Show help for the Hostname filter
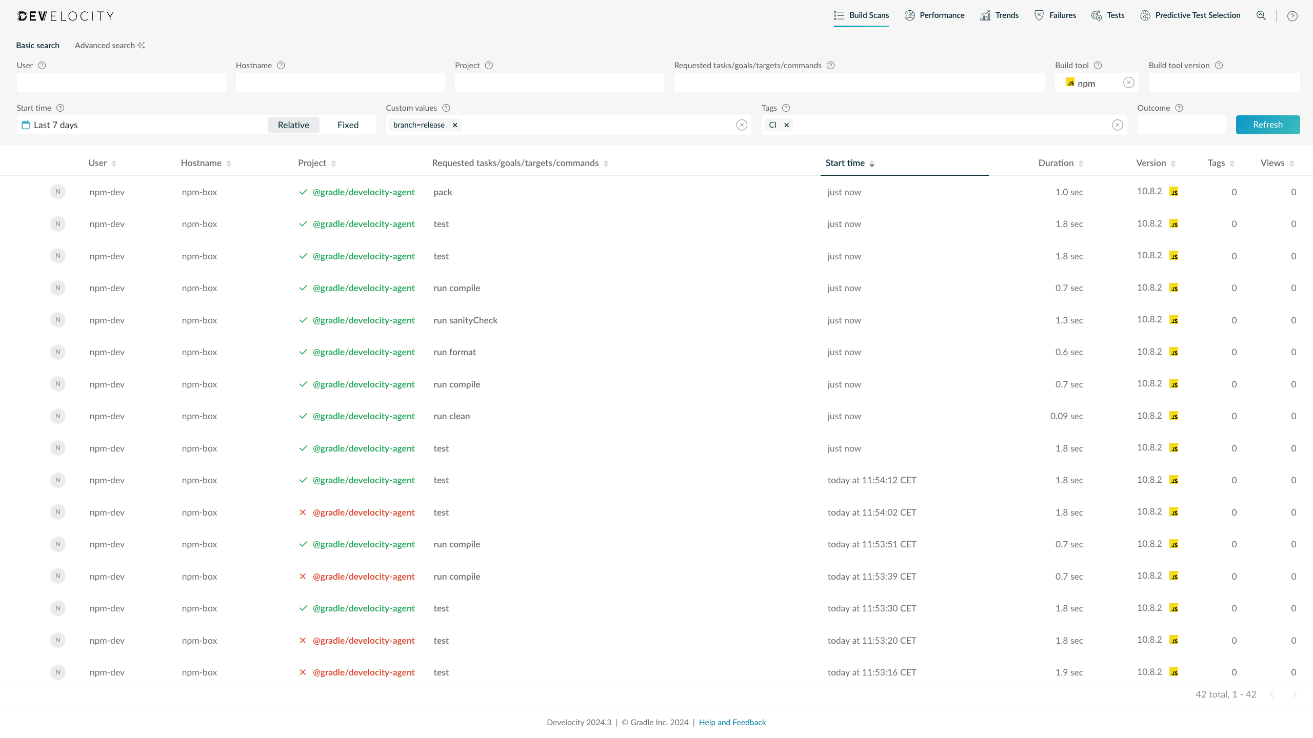 pos(281,65)
